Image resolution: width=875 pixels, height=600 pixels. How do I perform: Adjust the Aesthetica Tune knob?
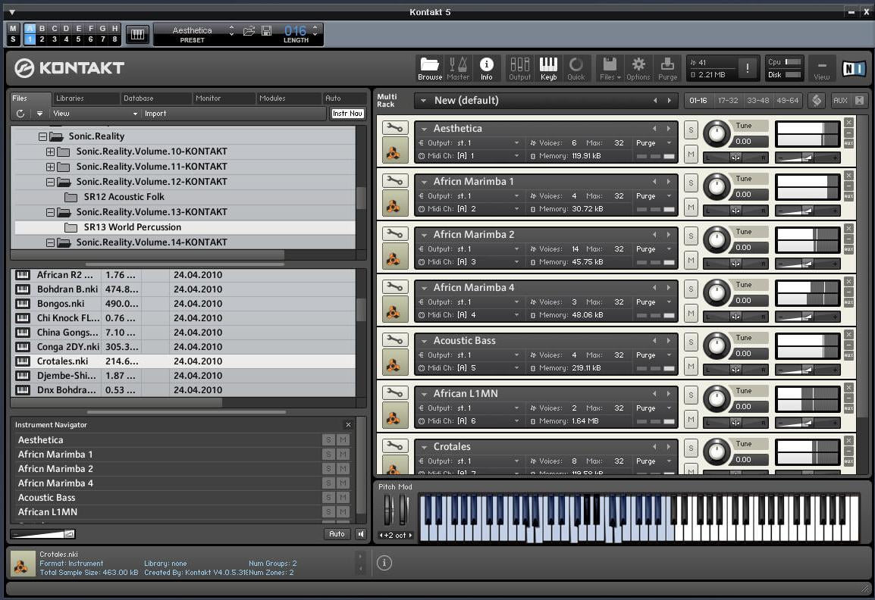tap(717, 133)
